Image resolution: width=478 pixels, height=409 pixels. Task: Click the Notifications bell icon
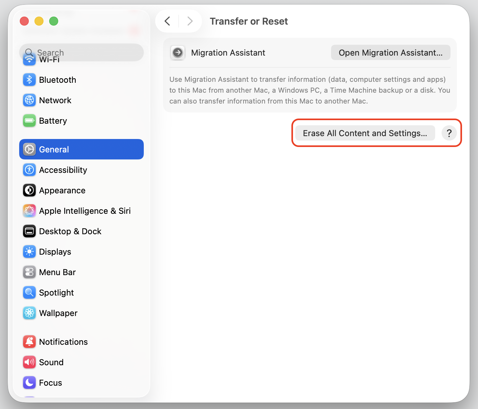tap(29, 342)
